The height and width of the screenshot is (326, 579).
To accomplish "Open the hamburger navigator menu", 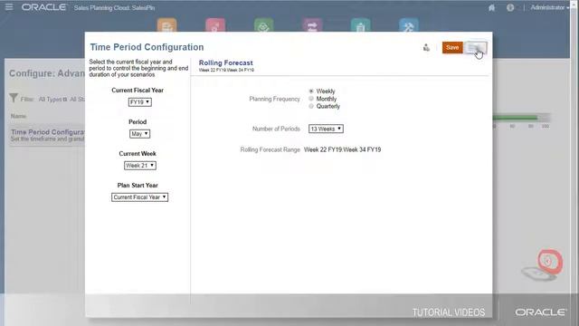I will pyautogui.click(x=9, y=7).
